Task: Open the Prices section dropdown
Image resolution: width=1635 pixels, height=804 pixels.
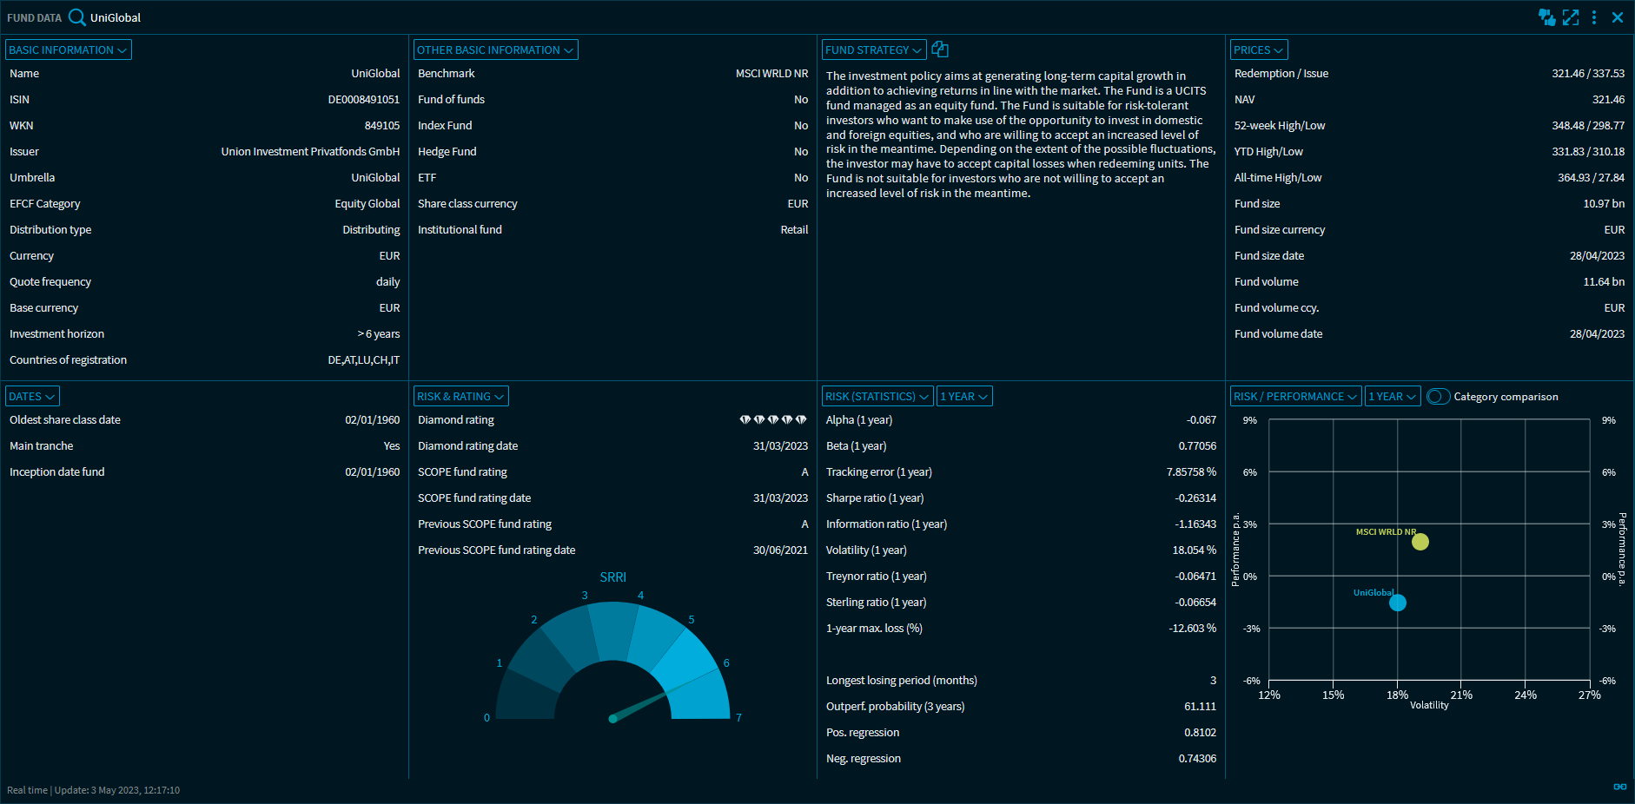Action: tap(1258, 50)
